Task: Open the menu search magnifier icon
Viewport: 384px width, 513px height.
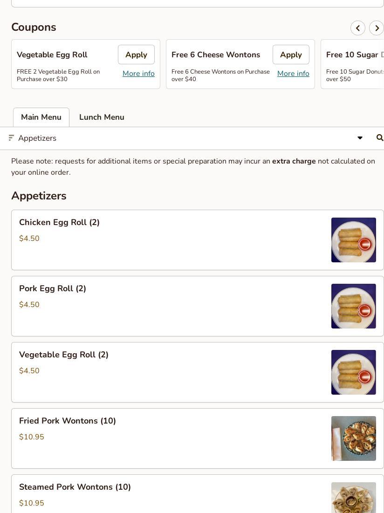Action: [379, 138]
